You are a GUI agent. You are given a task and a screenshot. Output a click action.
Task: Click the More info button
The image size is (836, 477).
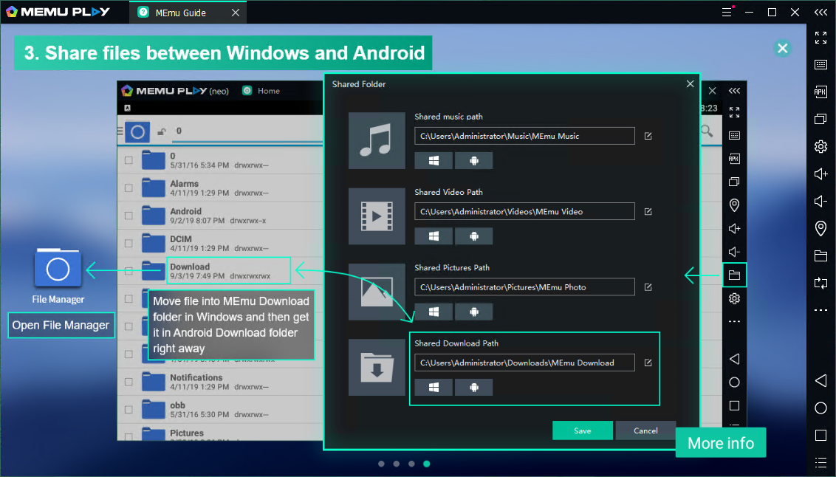(x=720, y=443)
